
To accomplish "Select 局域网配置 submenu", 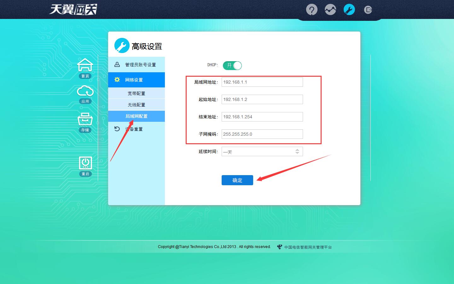I will coord(137,116).
